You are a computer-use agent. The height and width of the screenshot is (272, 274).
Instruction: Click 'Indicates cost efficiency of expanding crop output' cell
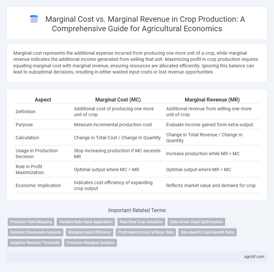click(118, 185)
